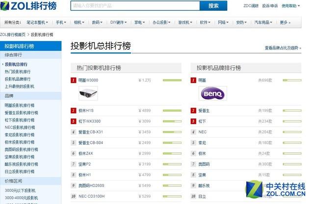The height and width of the screenshot is (204, 314).
Task: Open 松下投影机排行榜 sidebar link
Action: coord(20,120)
